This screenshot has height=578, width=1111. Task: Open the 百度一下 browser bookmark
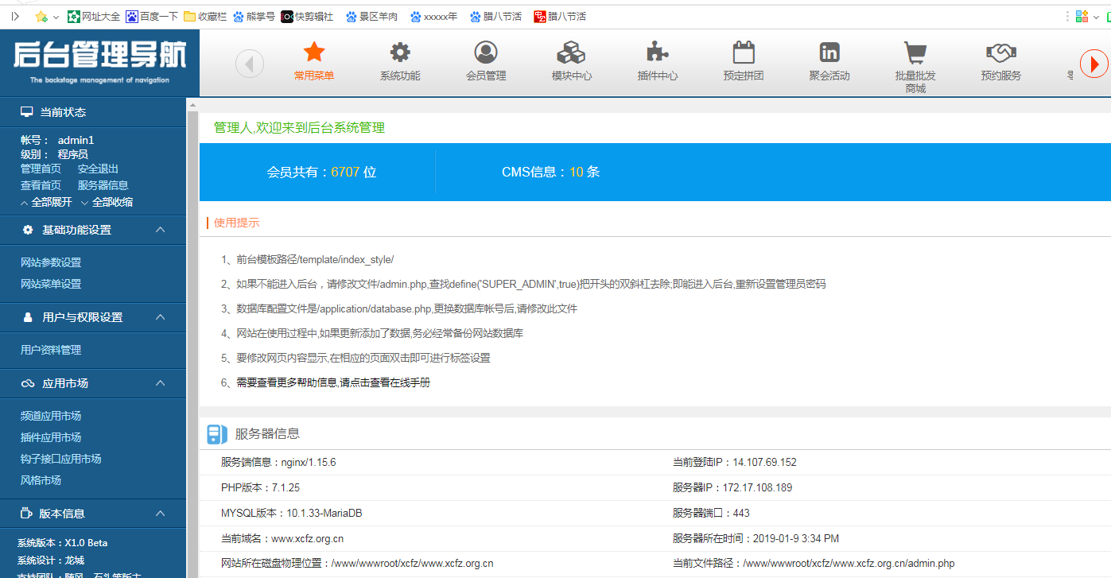point(153,16)
